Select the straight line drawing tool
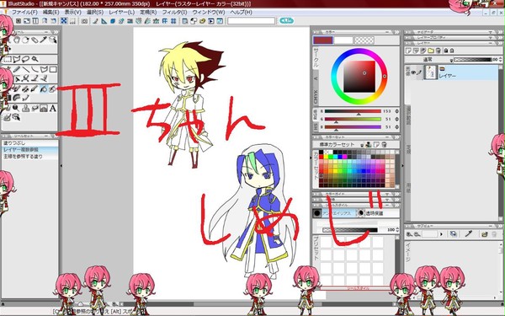 click(26, 69)
